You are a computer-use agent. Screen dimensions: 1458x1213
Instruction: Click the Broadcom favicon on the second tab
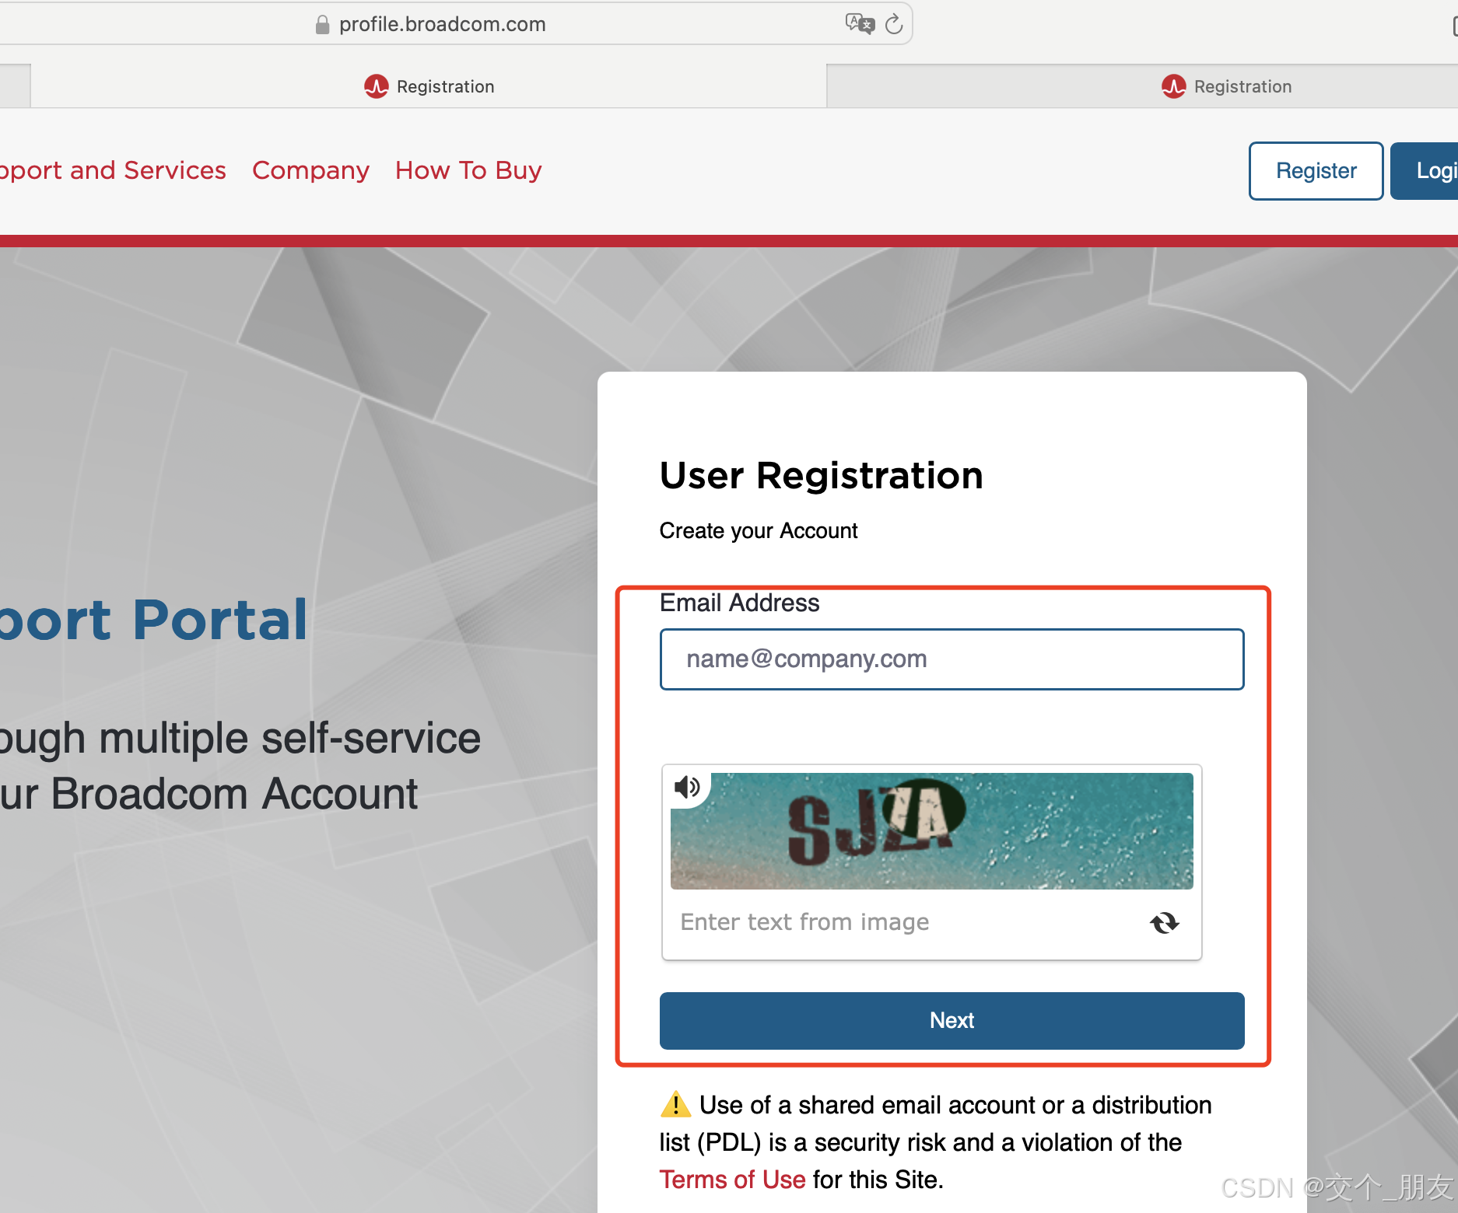(x=1174, y=86)
